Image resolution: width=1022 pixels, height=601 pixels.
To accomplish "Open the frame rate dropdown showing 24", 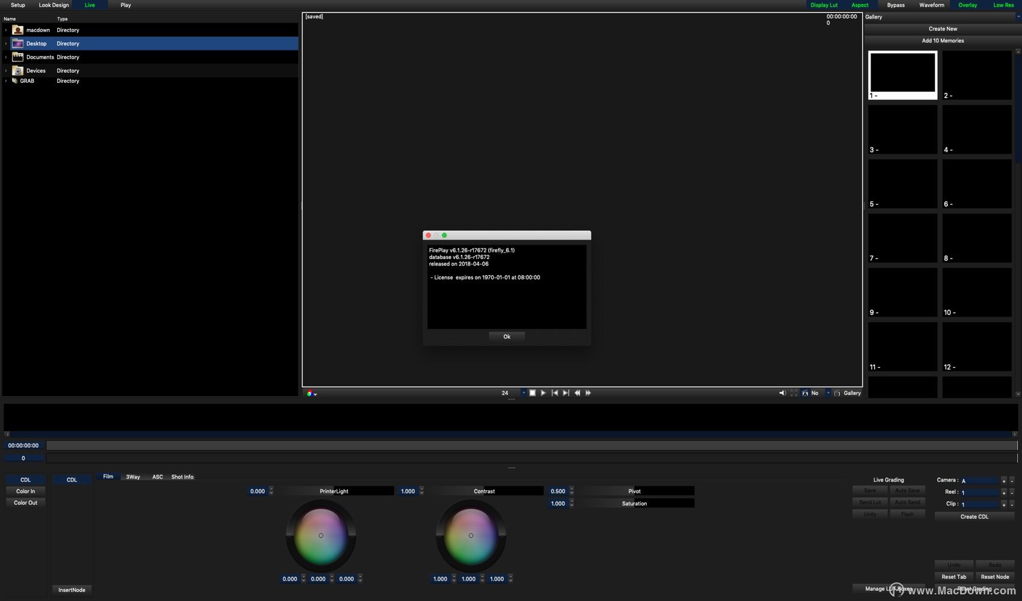I will click(x=524, y=393).
